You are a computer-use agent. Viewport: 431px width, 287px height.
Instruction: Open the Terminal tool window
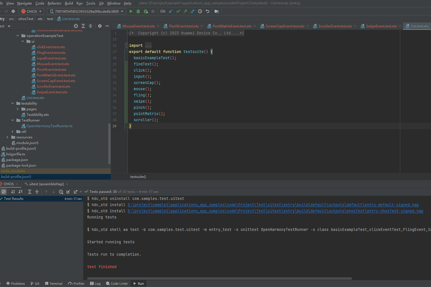click(x=54, y=284)
